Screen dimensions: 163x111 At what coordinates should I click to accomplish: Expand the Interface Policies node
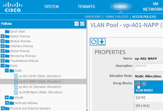pos(2,46)
